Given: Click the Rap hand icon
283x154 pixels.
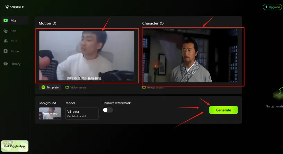Looking at the screenshot, I should click(6, 31).
